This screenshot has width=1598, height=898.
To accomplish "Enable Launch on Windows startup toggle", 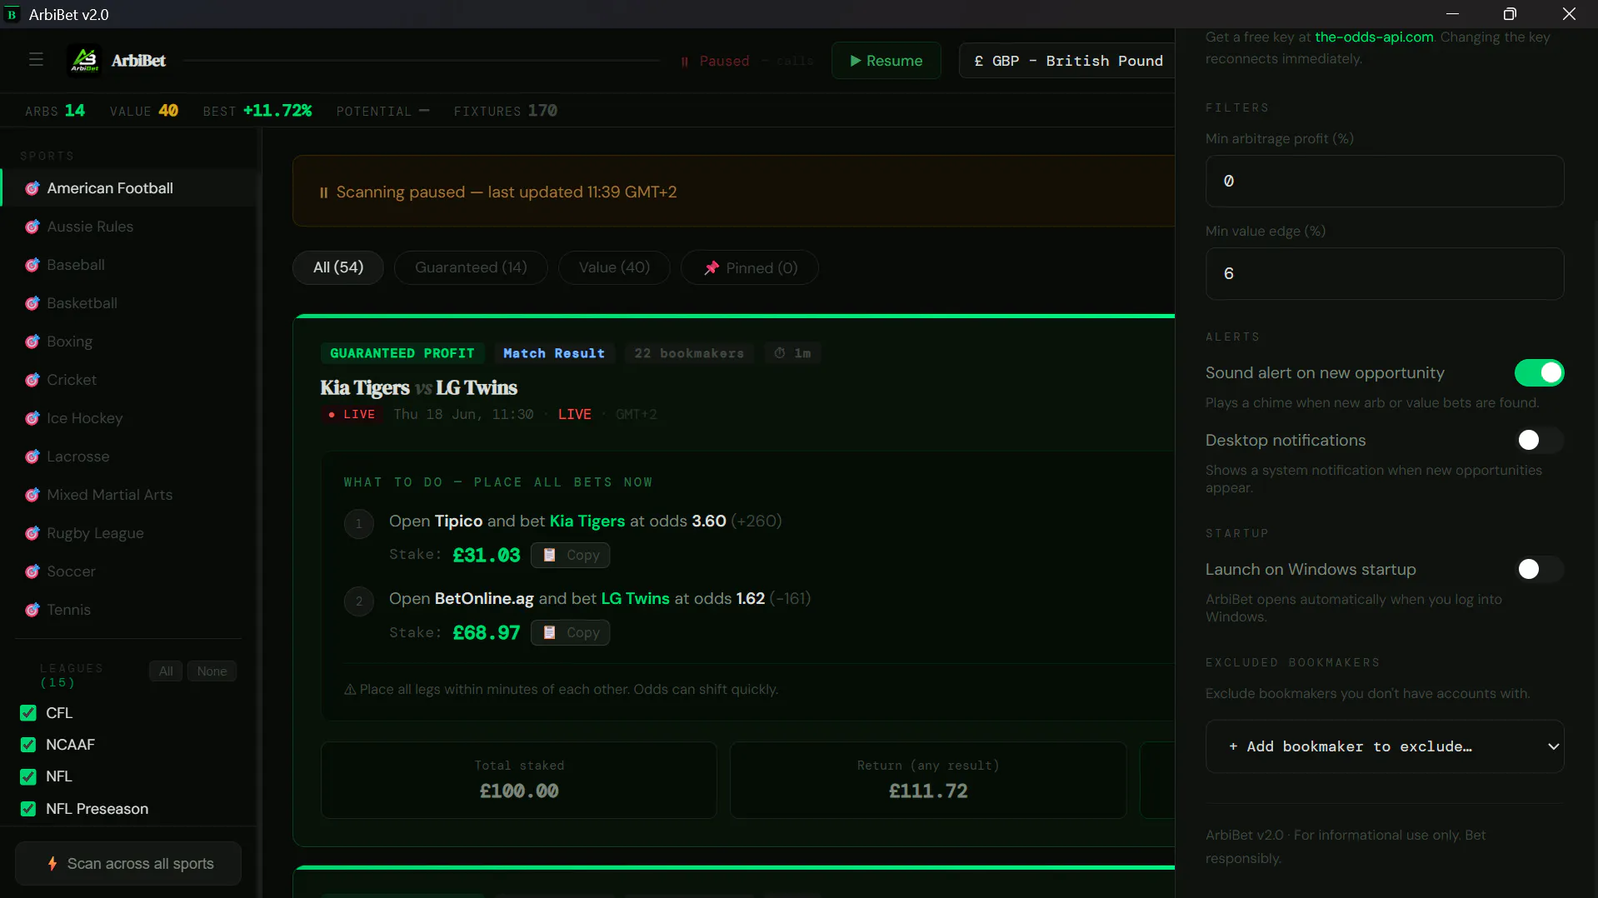I will [1539, 569].
